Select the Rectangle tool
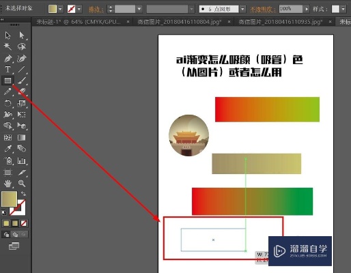351x273 pixels. tap(8, 81)
